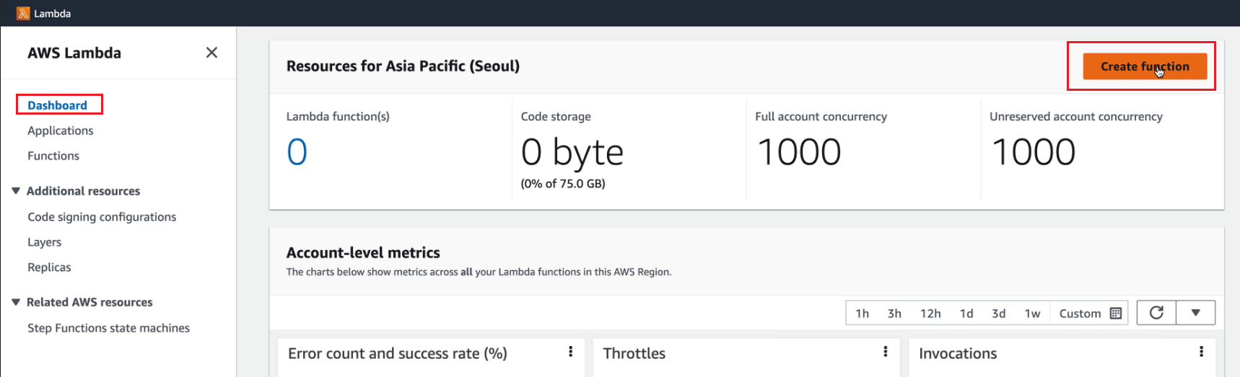
Task: Click the Resources for Asia Pacific (Seoul) heading
Action: coord(403,66)
